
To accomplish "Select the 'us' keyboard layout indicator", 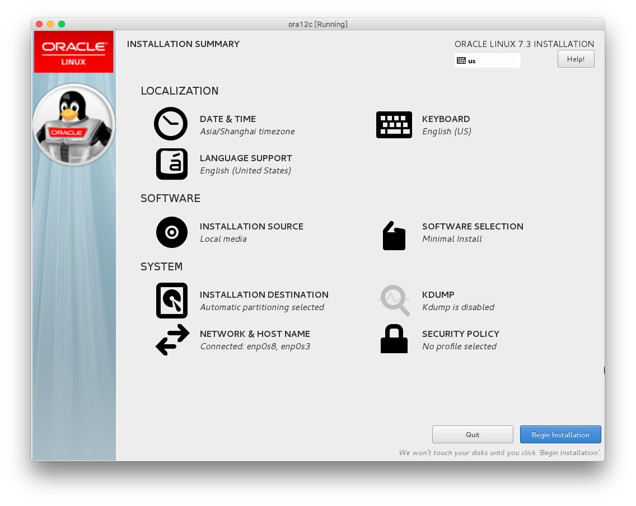I will pos(488,61).
